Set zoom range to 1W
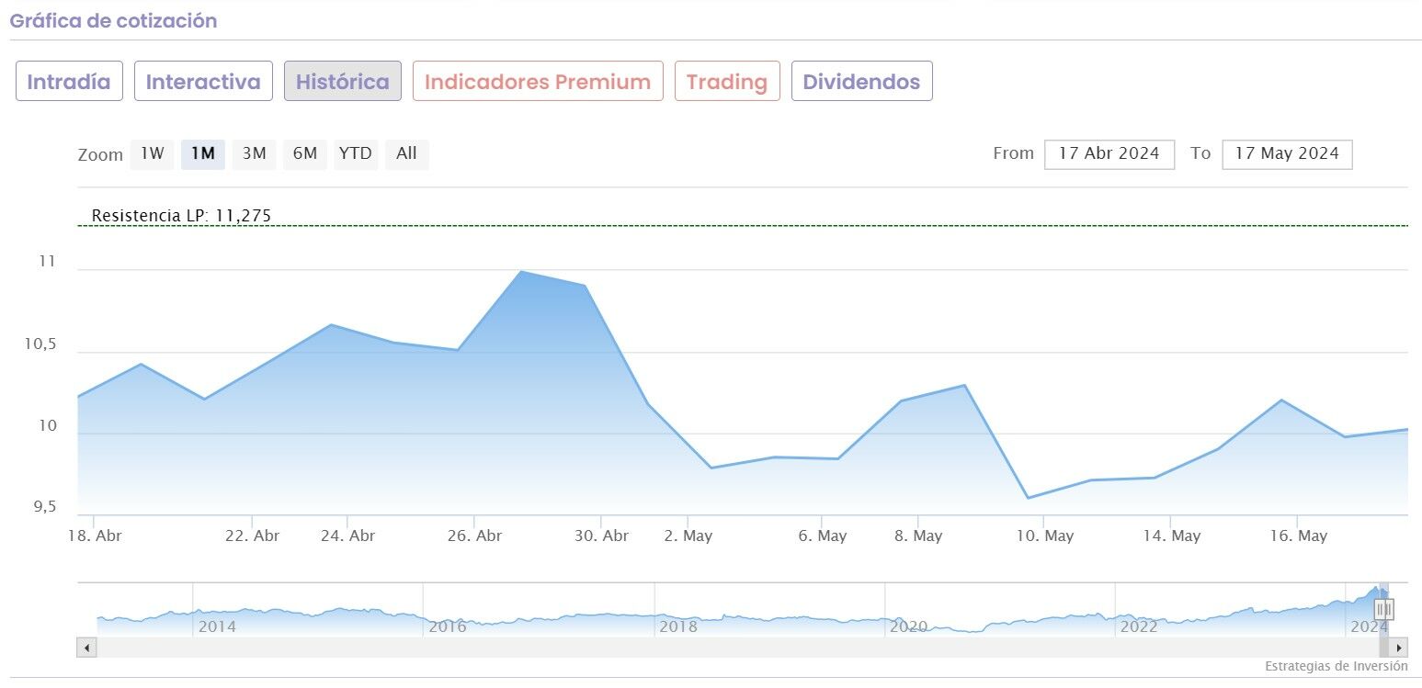Screen dimensions: 1422x688 coord(152,154)
